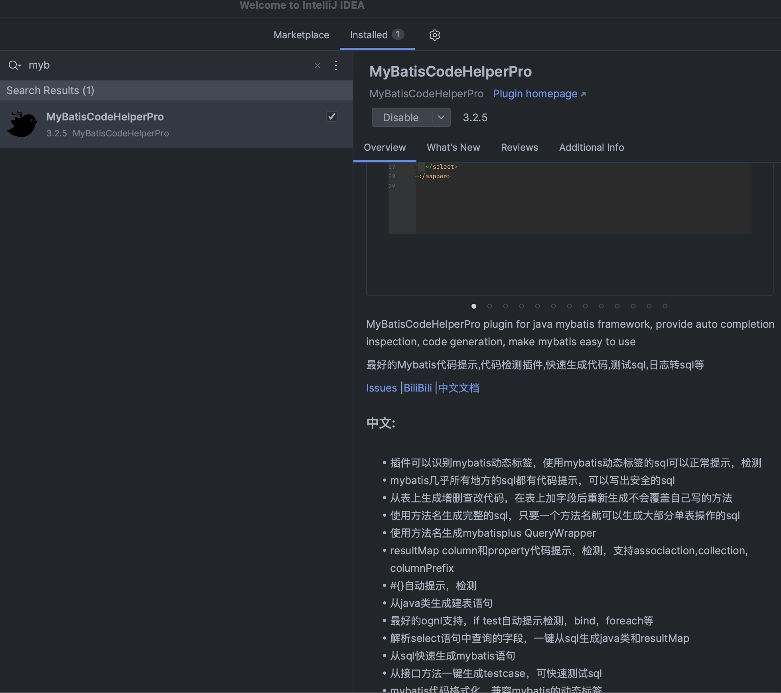Select the last screenshot carousel dot
The image size is (781, 693).
665,306
